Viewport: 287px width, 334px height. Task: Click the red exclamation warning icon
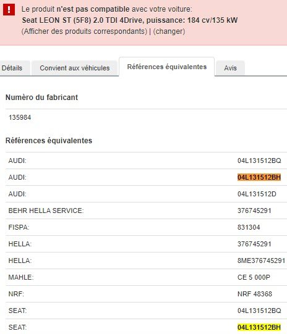coord(9,10)
